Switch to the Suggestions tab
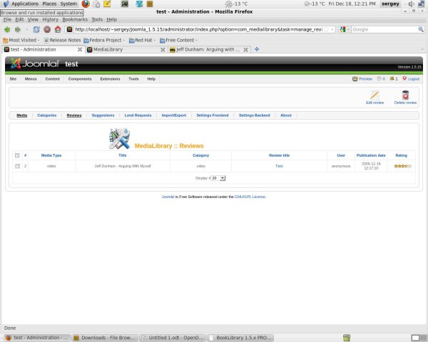 tap(103, 115)
